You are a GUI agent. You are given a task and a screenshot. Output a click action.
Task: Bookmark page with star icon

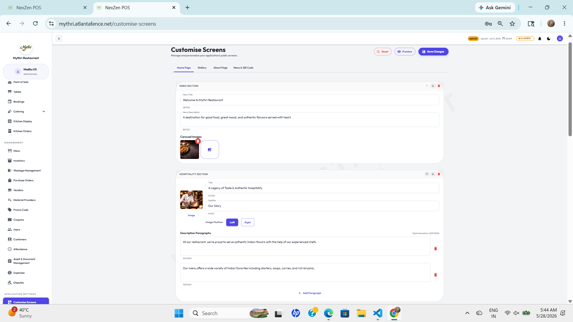point(512,24)
